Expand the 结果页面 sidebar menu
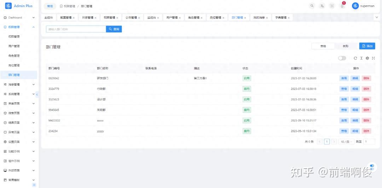 (18, 123)
